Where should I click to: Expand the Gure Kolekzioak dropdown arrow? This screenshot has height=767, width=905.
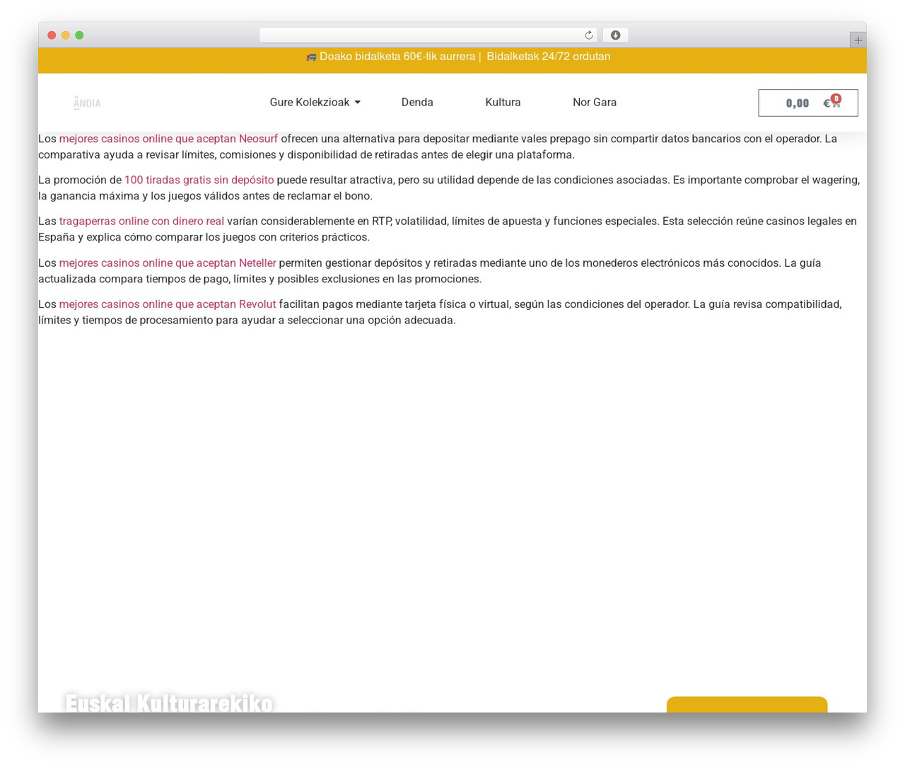358,103
